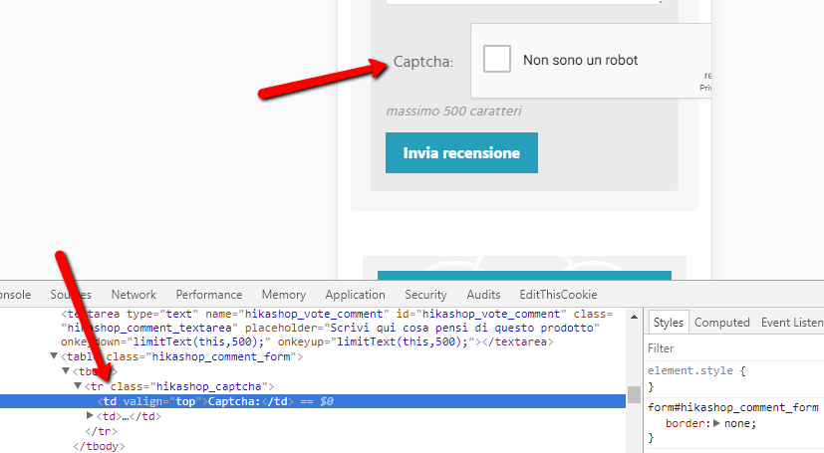Image resolution: width=824 pixels, height=453 pixels.
Task: Click the Elements panel scrollbar thumb
Action: tap(634, 394)
